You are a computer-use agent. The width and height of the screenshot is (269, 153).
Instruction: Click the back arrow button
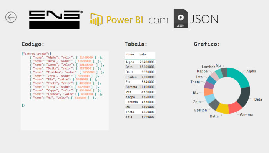tap(11, 17)
